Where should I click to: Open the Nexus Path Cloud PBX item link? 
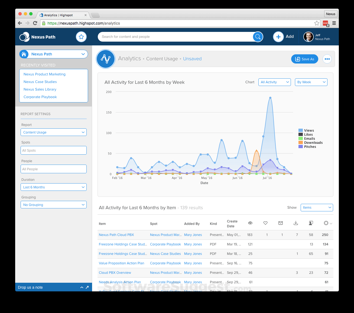[116, 235]
